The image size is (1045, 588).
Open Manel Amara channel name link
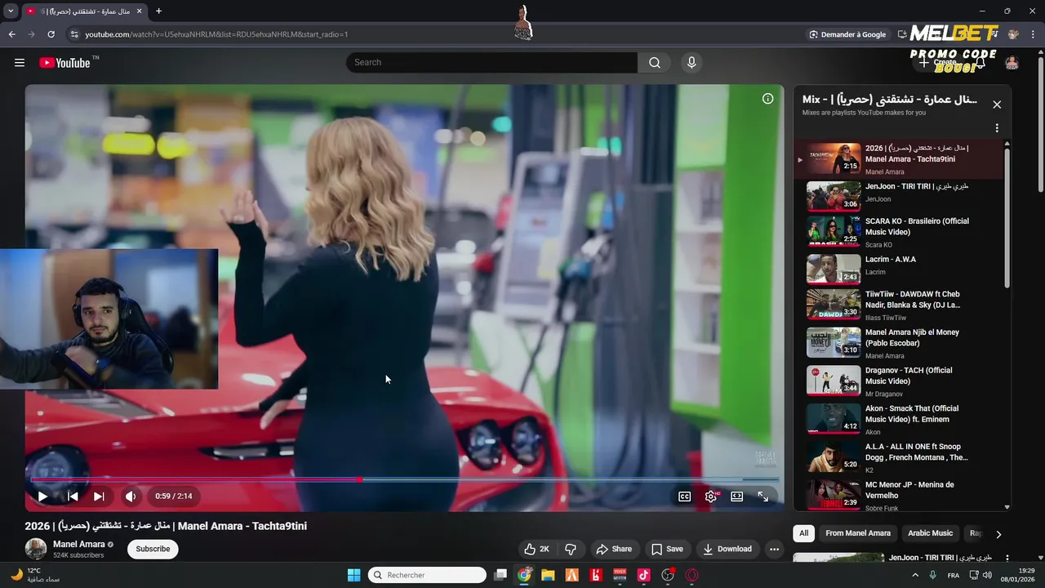click(79, 544)
